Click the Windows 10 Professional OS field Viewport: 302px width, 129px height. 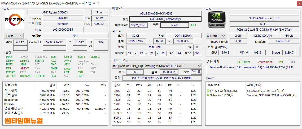[x=252, y=70]
